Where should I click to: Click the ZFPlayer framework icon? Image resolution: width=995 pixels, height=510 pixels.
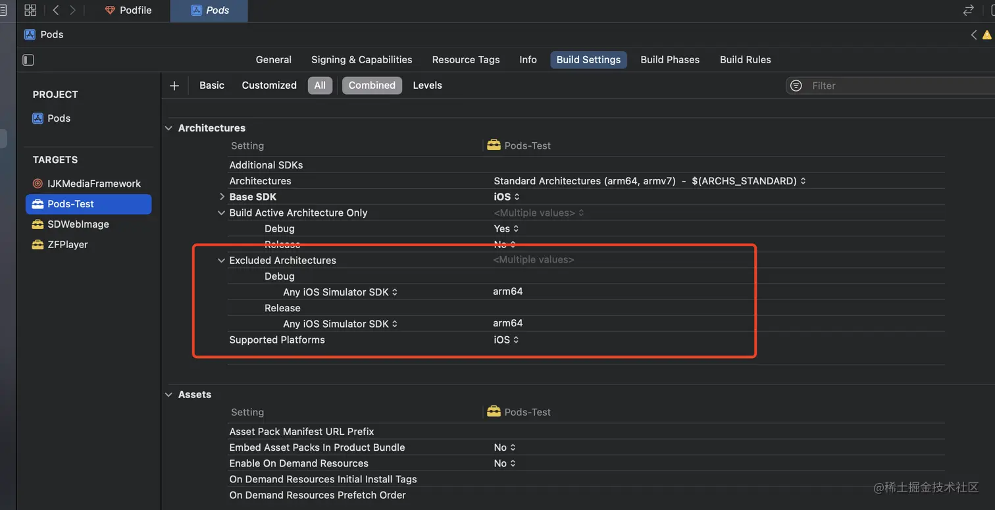38,245
